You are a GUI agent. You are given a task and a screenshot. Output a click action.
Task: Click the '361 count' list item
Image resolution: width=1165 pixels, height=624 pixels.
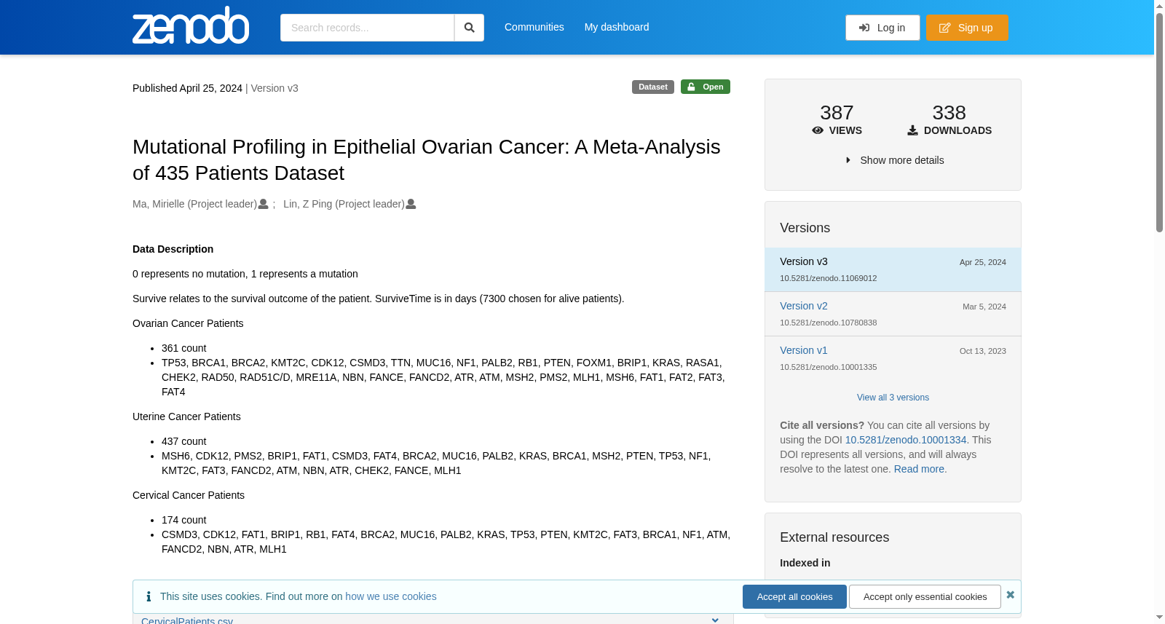point(183,348)
